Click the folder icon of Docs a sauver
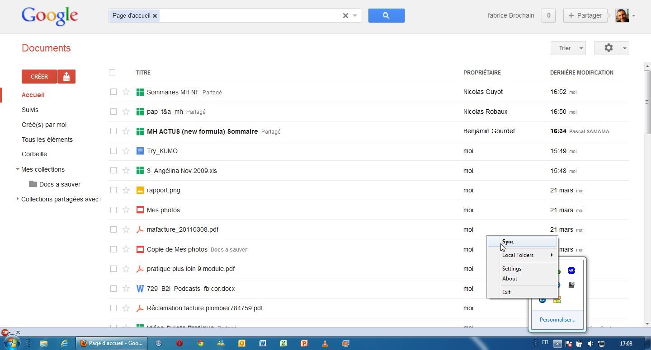651x350 pixels. [33, 184]
